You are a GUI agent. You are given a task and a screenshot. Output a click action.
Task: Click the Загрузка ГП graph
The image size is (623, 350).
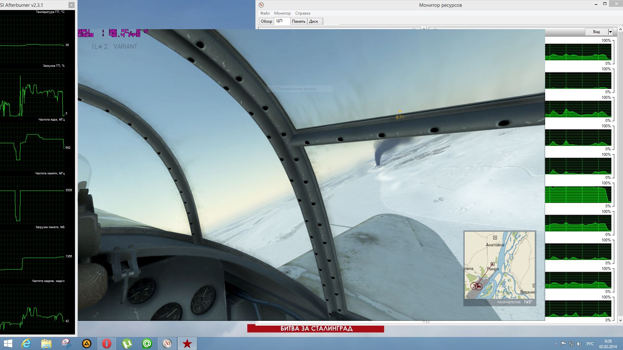tap(32, 92)
